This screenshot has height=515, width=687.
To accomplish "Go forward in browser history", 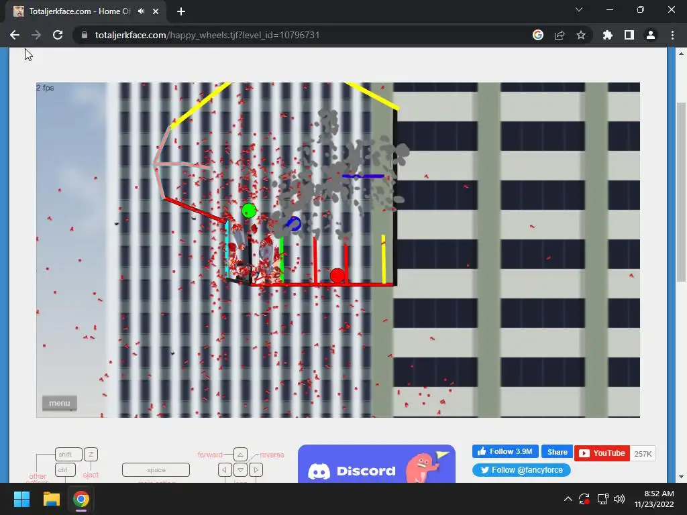I will pyautogui.click(x=36, y=35).
